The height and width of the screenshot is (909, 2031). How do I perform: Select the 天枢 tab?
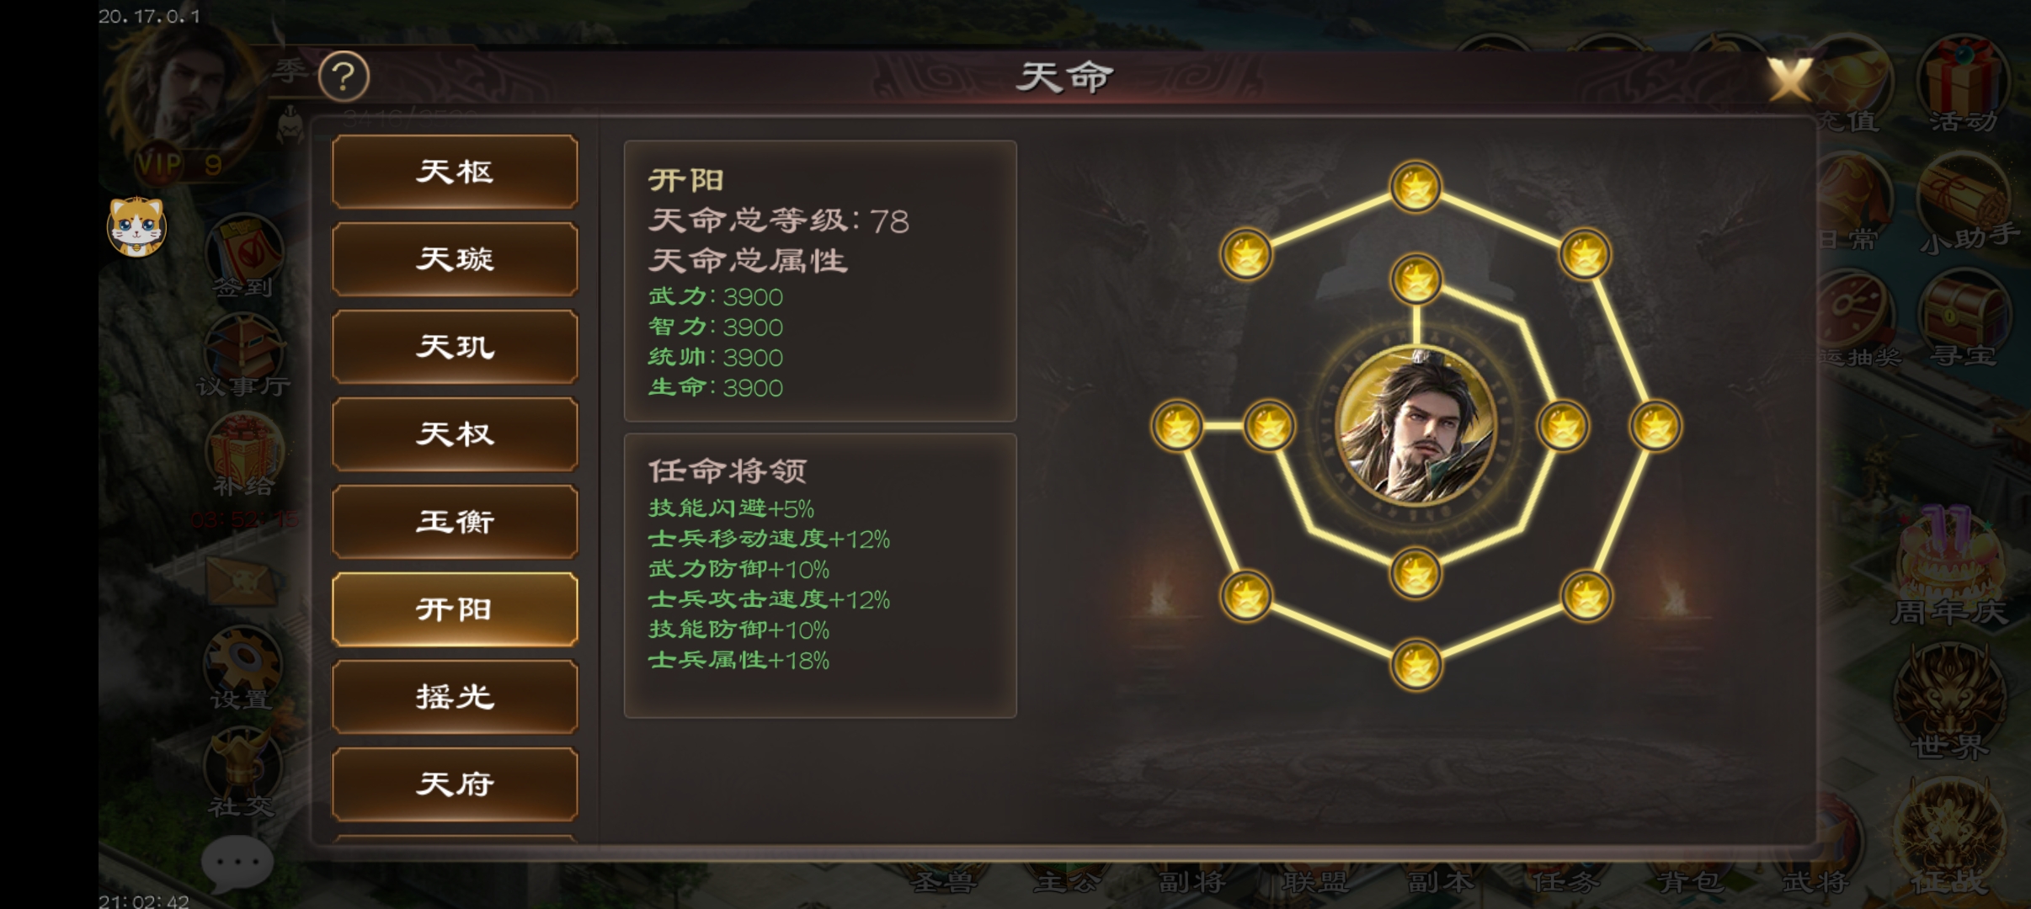point(455,172)
